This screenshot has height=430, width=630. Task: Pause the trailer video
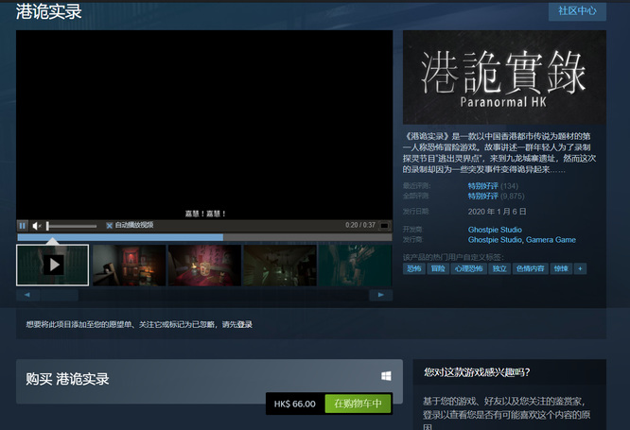(x=23, y=226)
